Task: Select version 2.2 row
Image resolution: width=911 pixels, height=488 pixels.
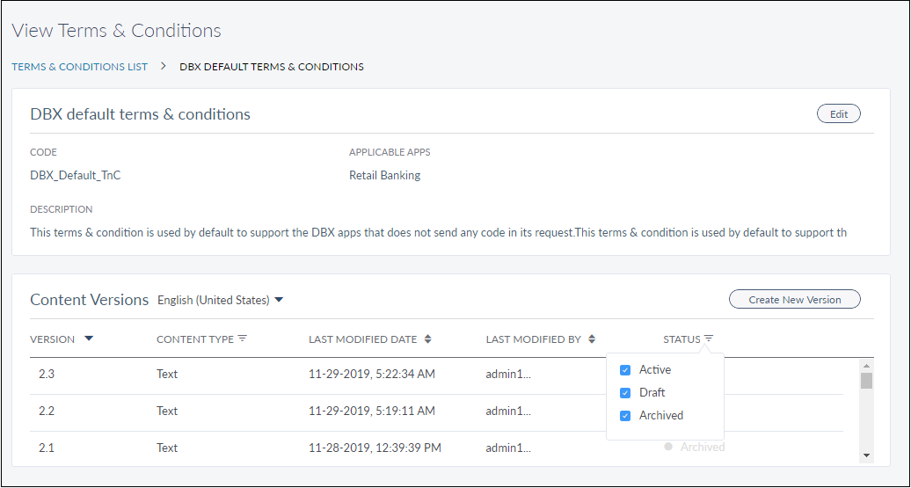Action: pos(47,412)
